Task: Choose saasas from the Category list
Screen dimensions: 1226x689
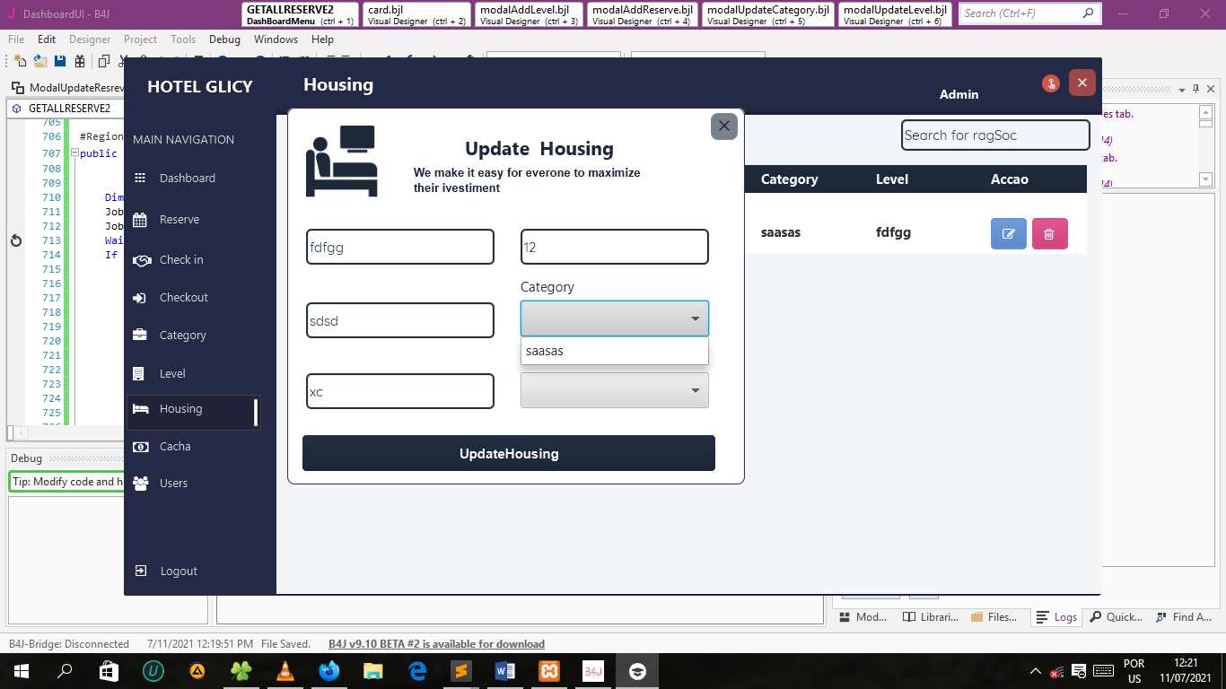Action: 615,351
